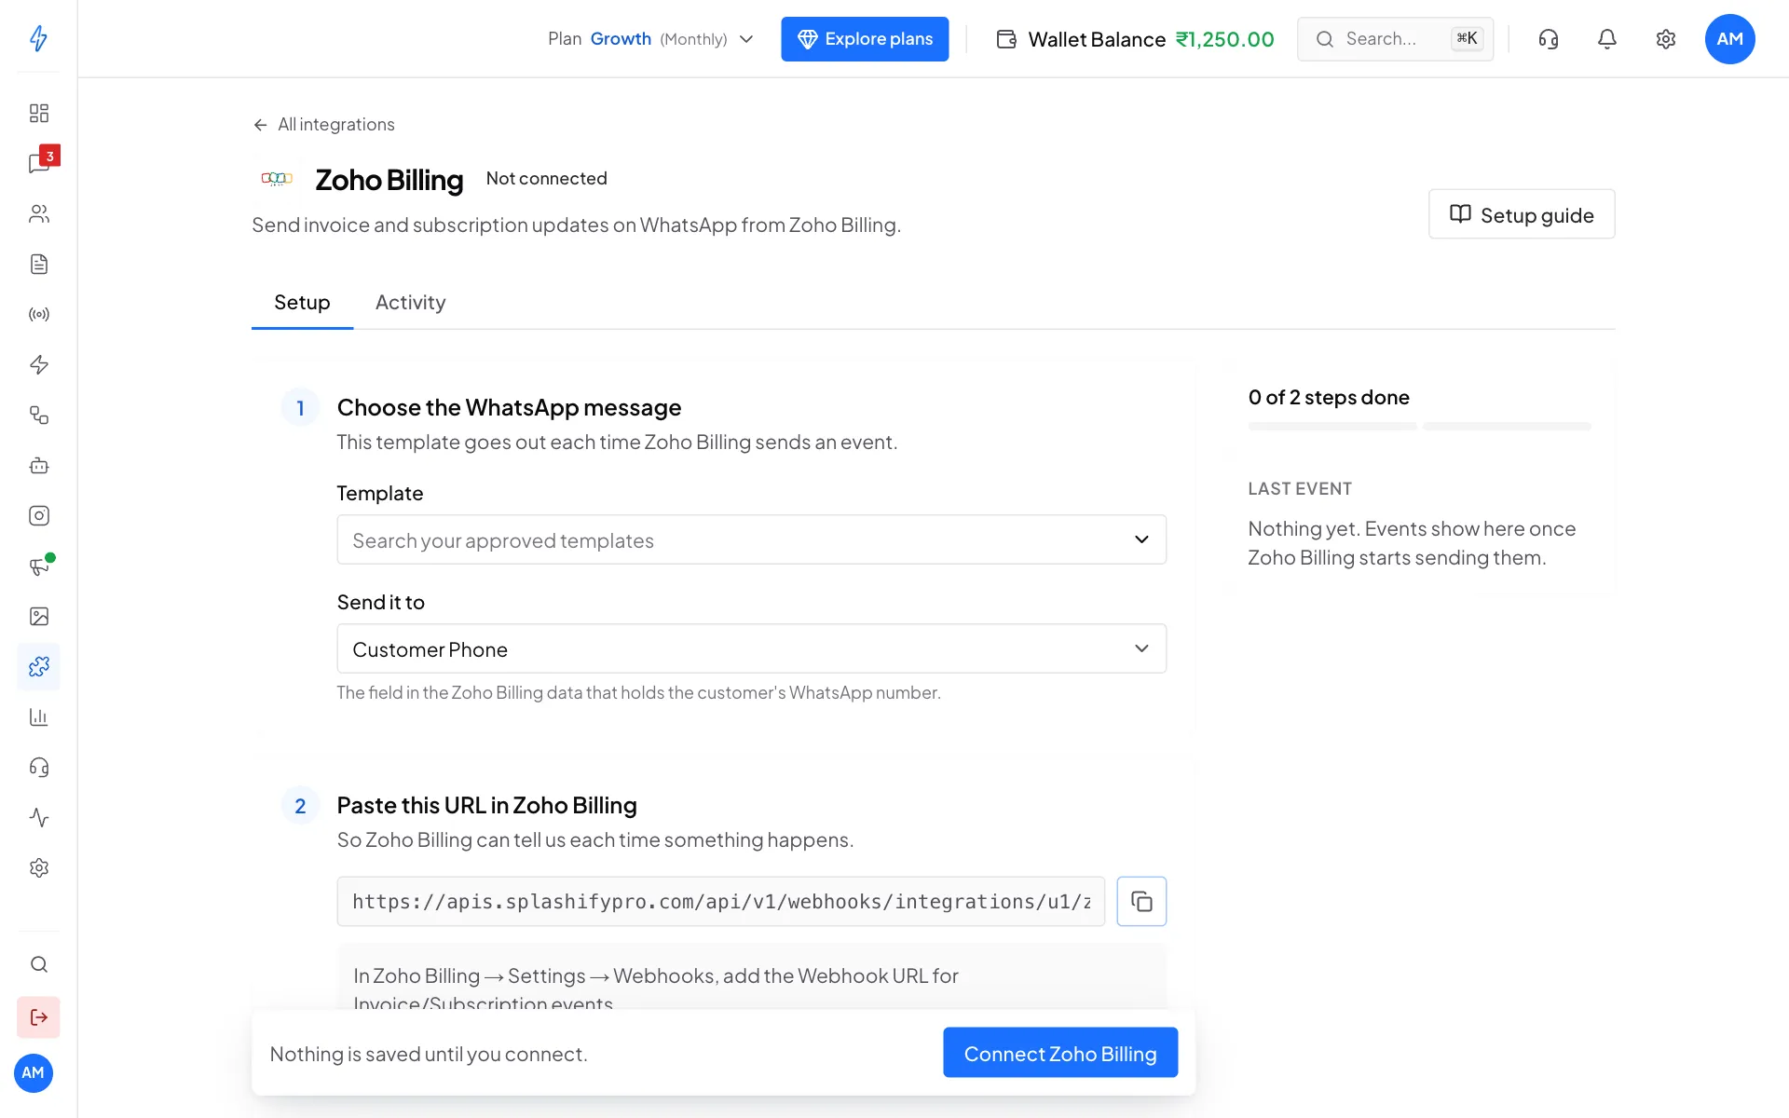Viewport: 1789px width, 1118px height.
Task: Go back to All integrations
Action: (x=323, y=125)
